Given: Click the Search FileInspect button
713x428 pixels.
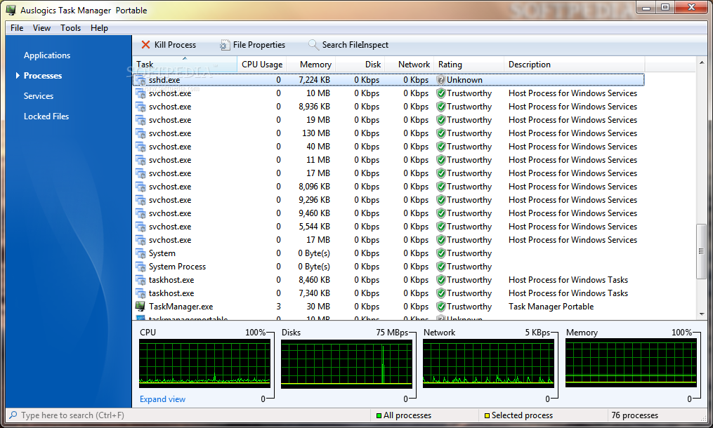Looking at the screenshot, I should point(348,44).
